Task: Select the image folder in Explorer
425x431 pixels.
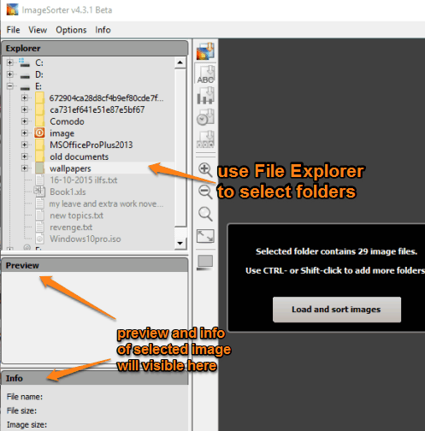Action: pos(62,133)
